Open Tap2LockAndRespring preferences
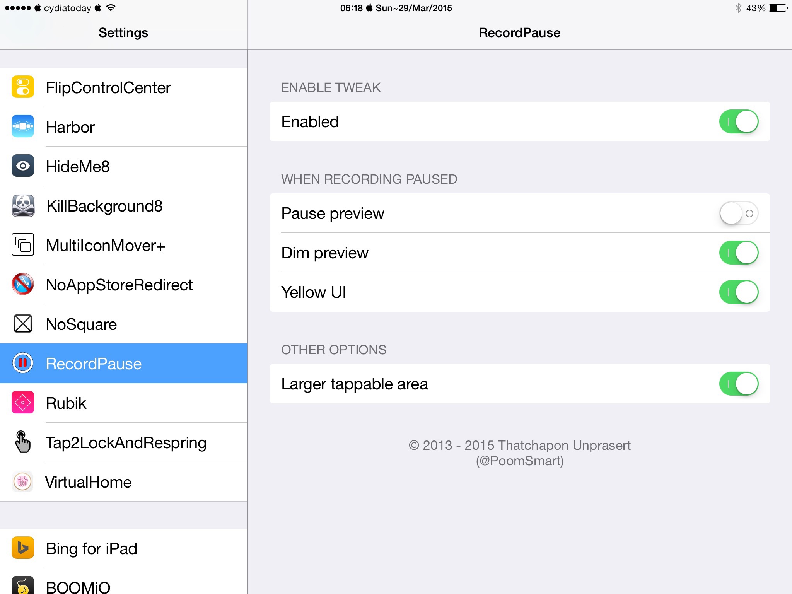The width and height of the screenshot is (792, 594). [x=124, y=442]
